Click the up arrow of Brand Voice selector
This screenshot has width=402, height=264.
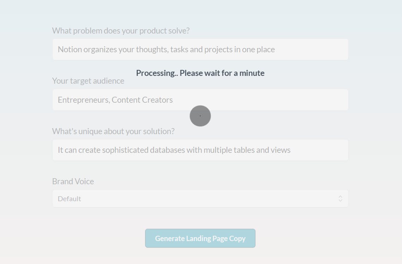click(x=340, y=197)
